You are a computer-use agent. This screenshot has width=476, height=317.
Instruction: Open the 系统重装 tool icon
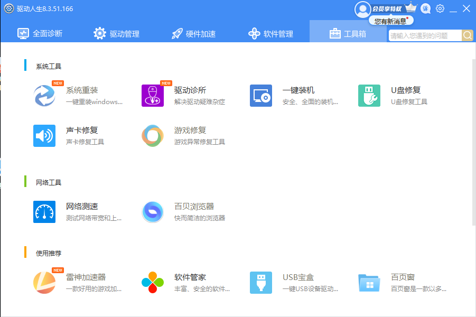44,96
